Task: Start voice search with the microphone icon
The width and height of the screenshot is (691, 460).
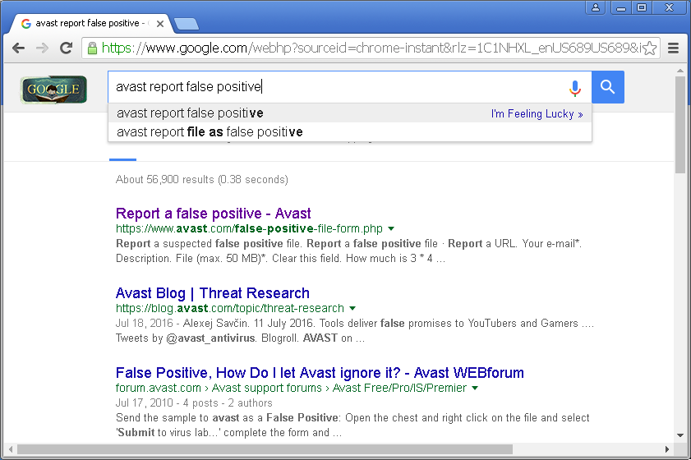Action: 574,88
